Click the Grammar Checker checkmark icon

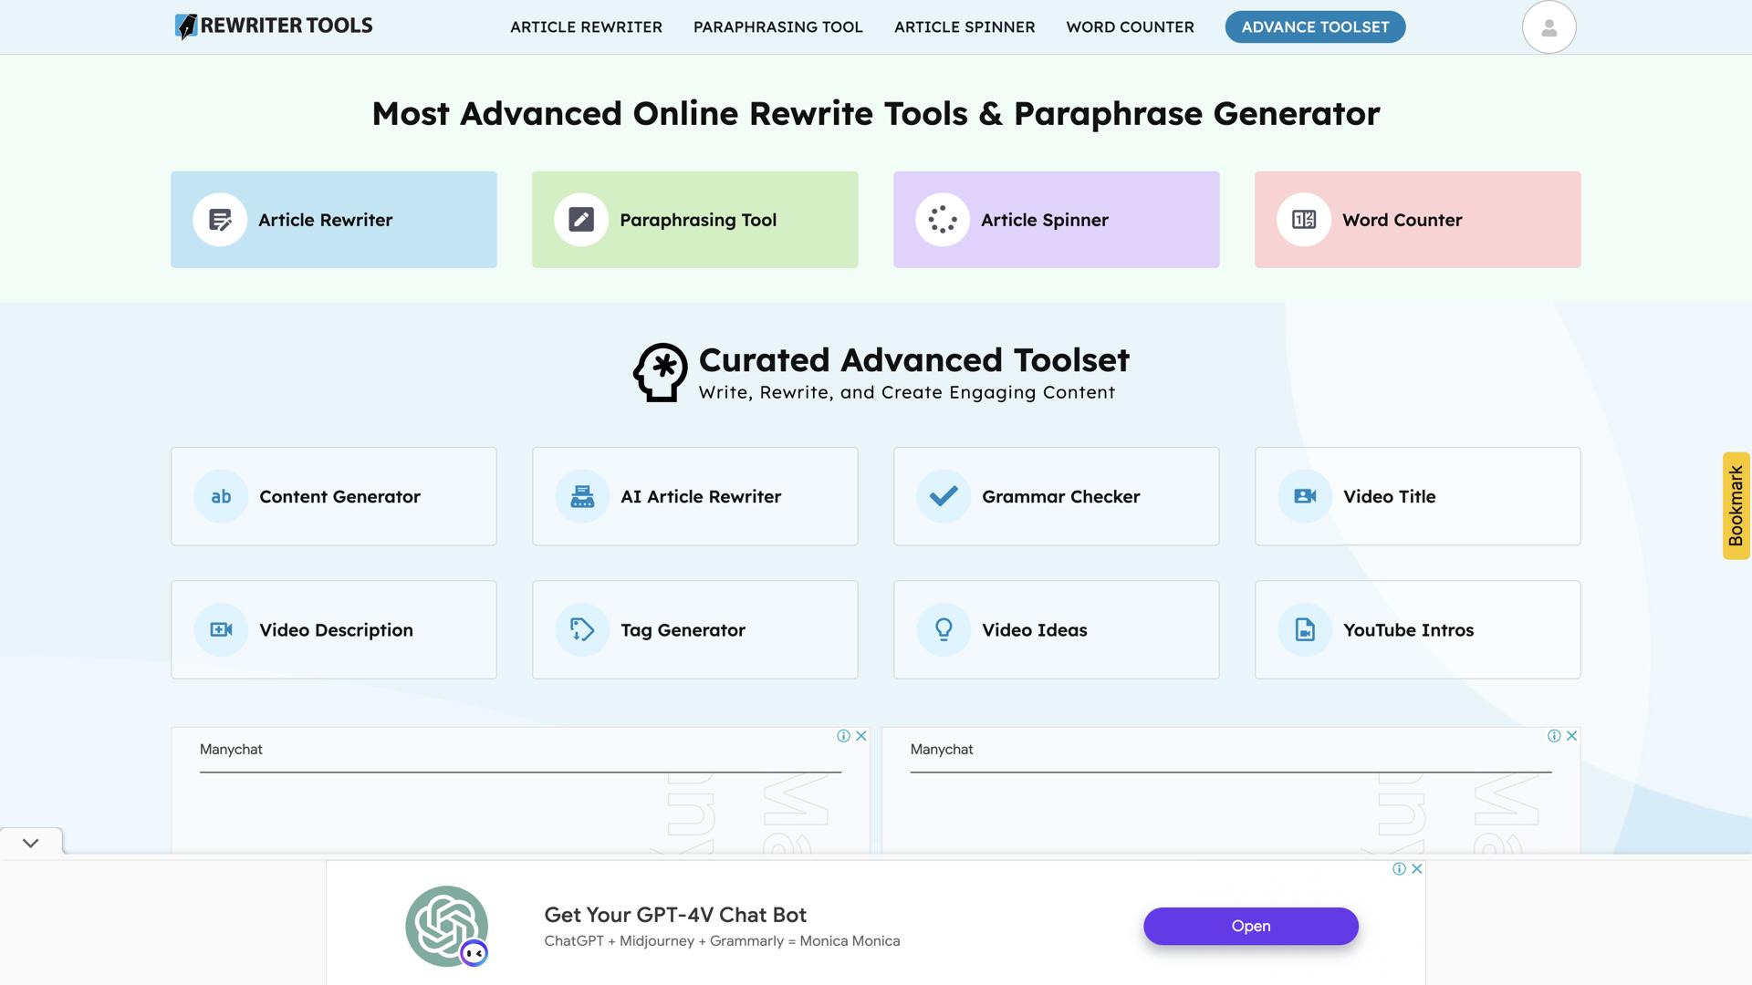click(x=942, y=496)
